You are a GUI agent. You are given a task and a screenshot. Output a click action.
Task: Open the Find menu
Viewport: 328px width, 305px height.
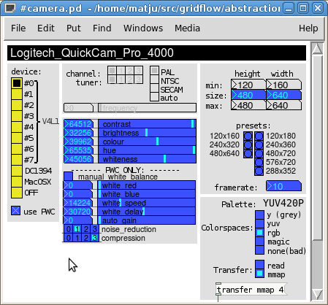click(102, 28)
